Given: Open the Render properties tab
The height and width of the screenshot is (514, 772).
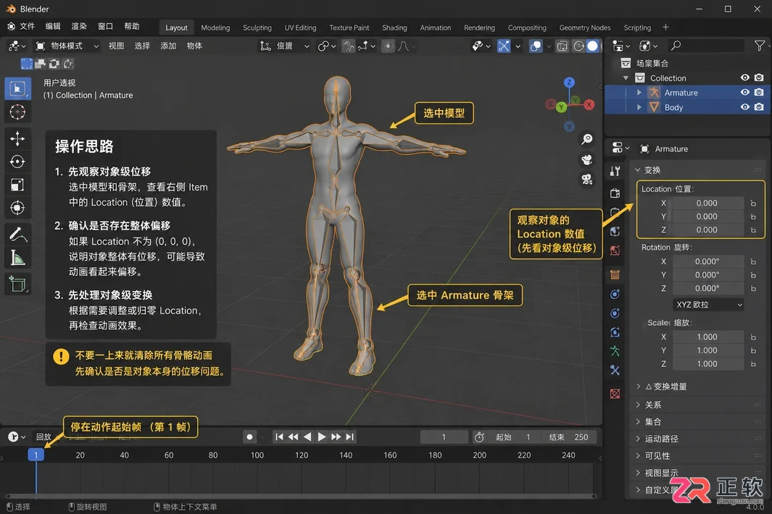Looking at the screenshot, I should coord(615,193).
